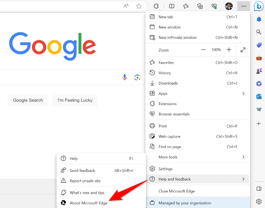
Task: Expand the Apps submenu
Action: click(x=198, y=94)
